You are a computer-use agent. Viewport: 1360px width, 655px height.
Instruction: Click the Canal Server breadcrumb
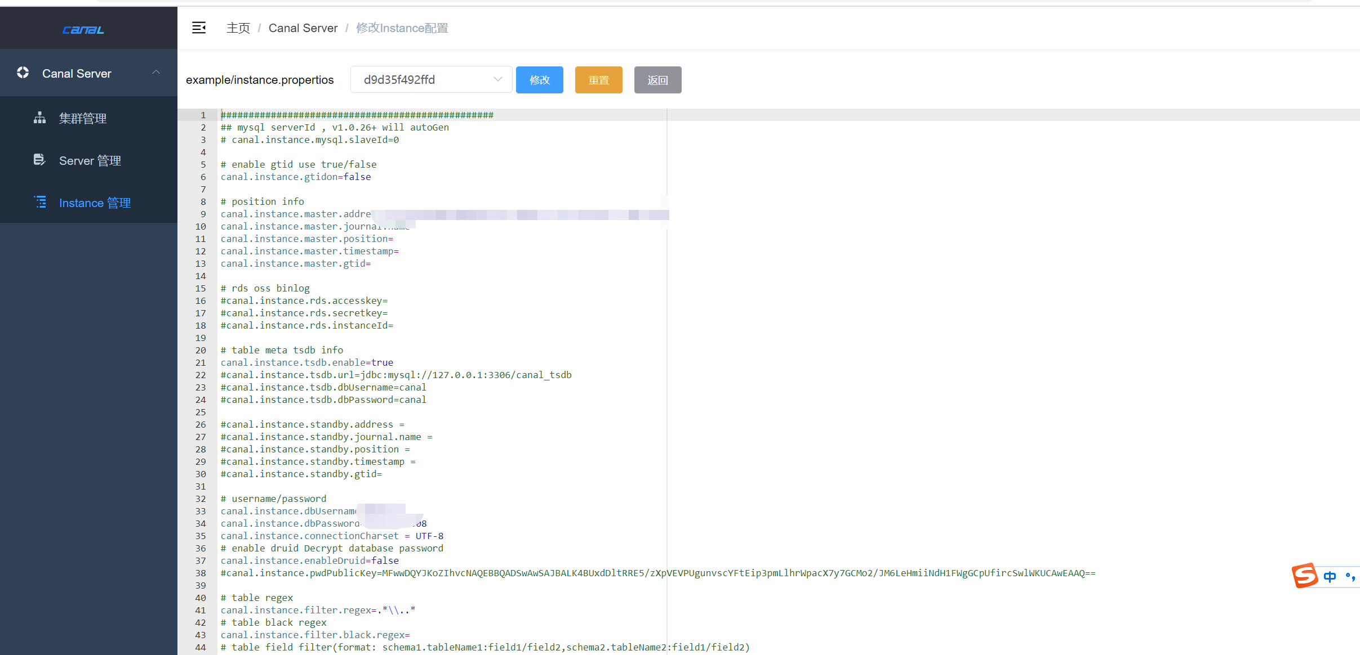click(x=303, y=28)
